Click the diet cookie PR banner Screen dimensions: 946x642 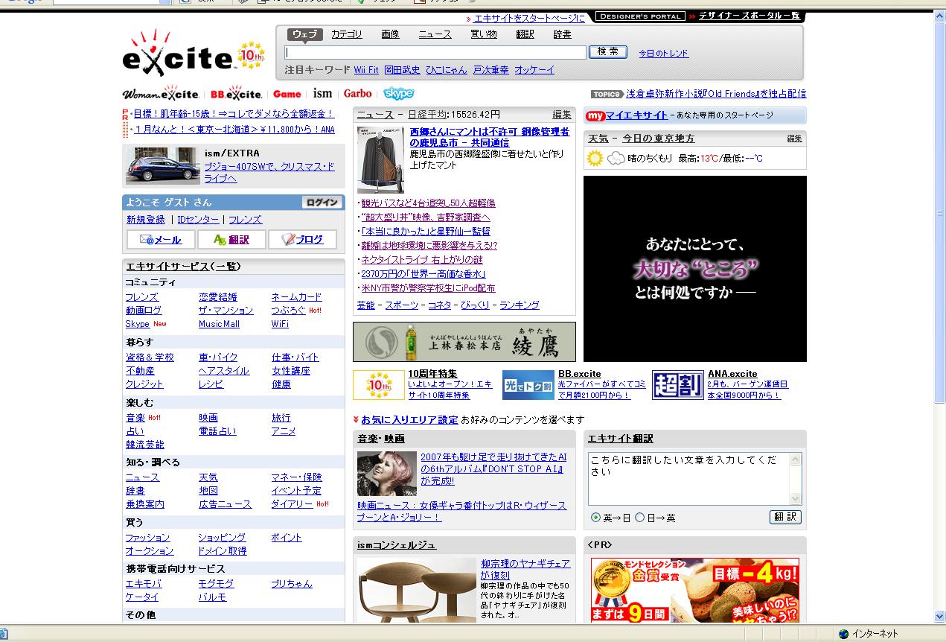(695, 590)
